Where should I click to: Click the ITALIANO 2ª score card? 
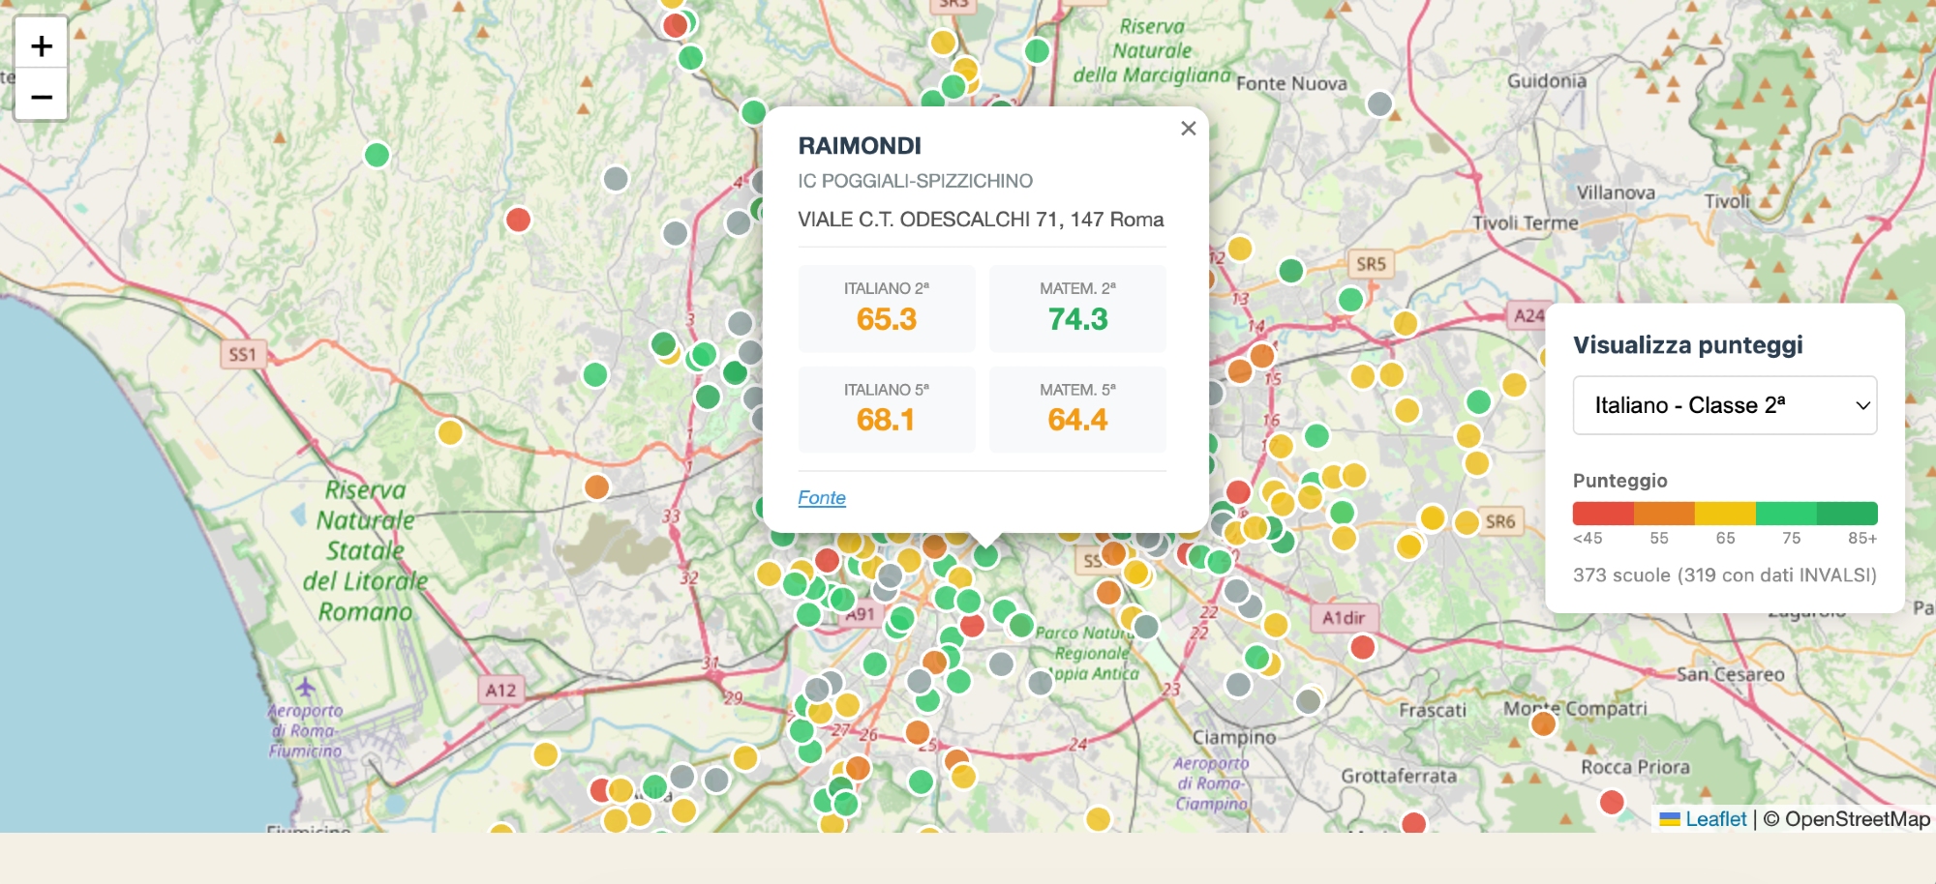(x=886, y=309)
